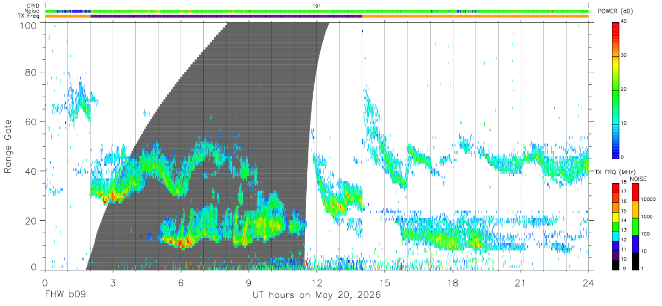Screen dimensions: 662x306
Task: Click y-axis tick label '60'
Action: [x=30, y=122]
